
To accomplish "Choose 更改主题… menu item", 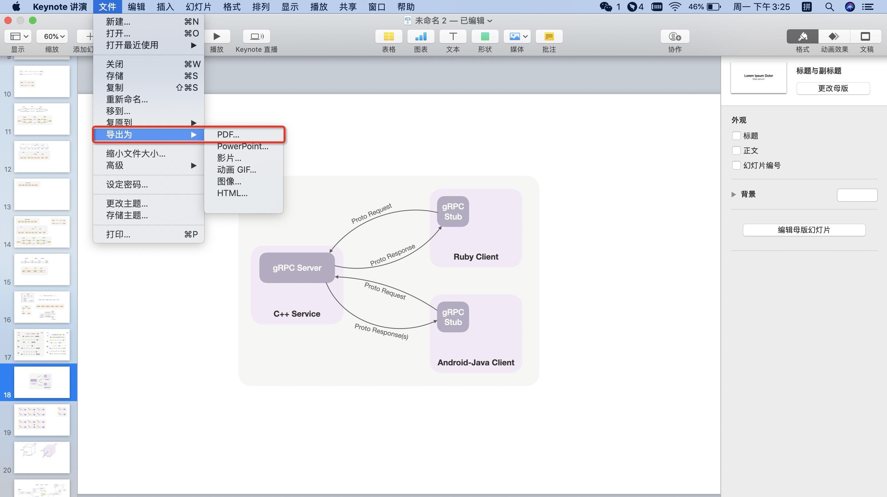I will [148, 204].
